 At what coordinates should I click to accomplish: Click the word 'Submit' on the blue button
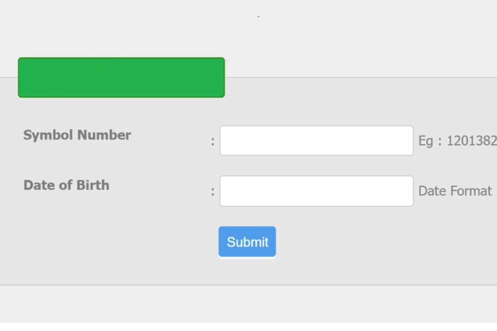(247, 241)
